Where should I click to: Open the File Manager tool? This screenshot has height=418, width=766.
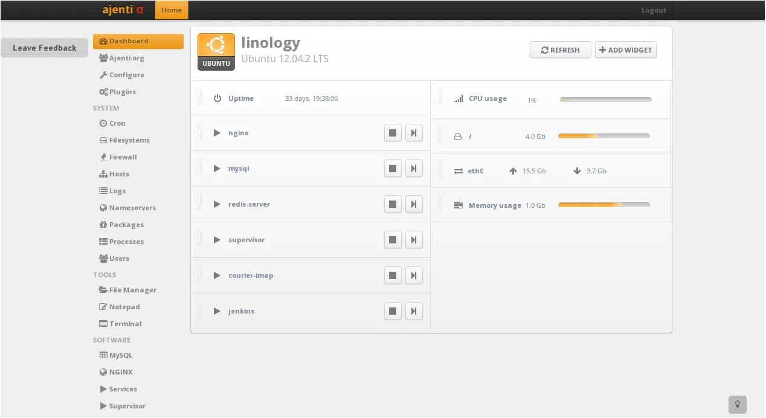click(132, 290)
